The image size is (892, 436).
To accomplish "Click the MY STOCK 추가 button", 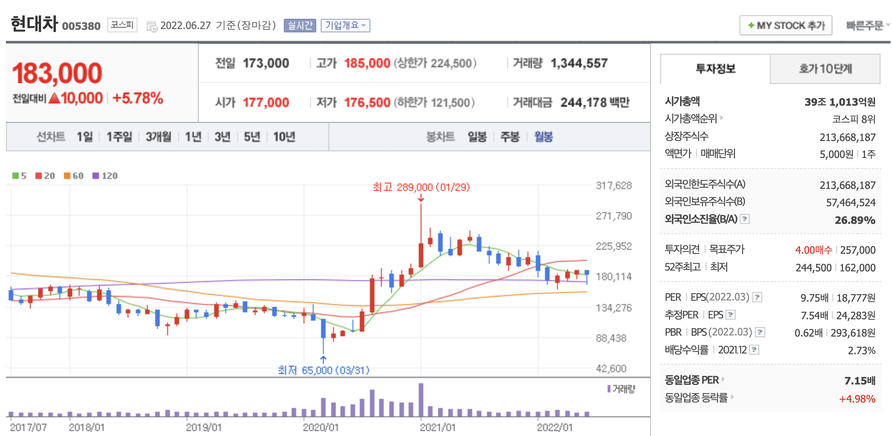I will pos(786,25).
